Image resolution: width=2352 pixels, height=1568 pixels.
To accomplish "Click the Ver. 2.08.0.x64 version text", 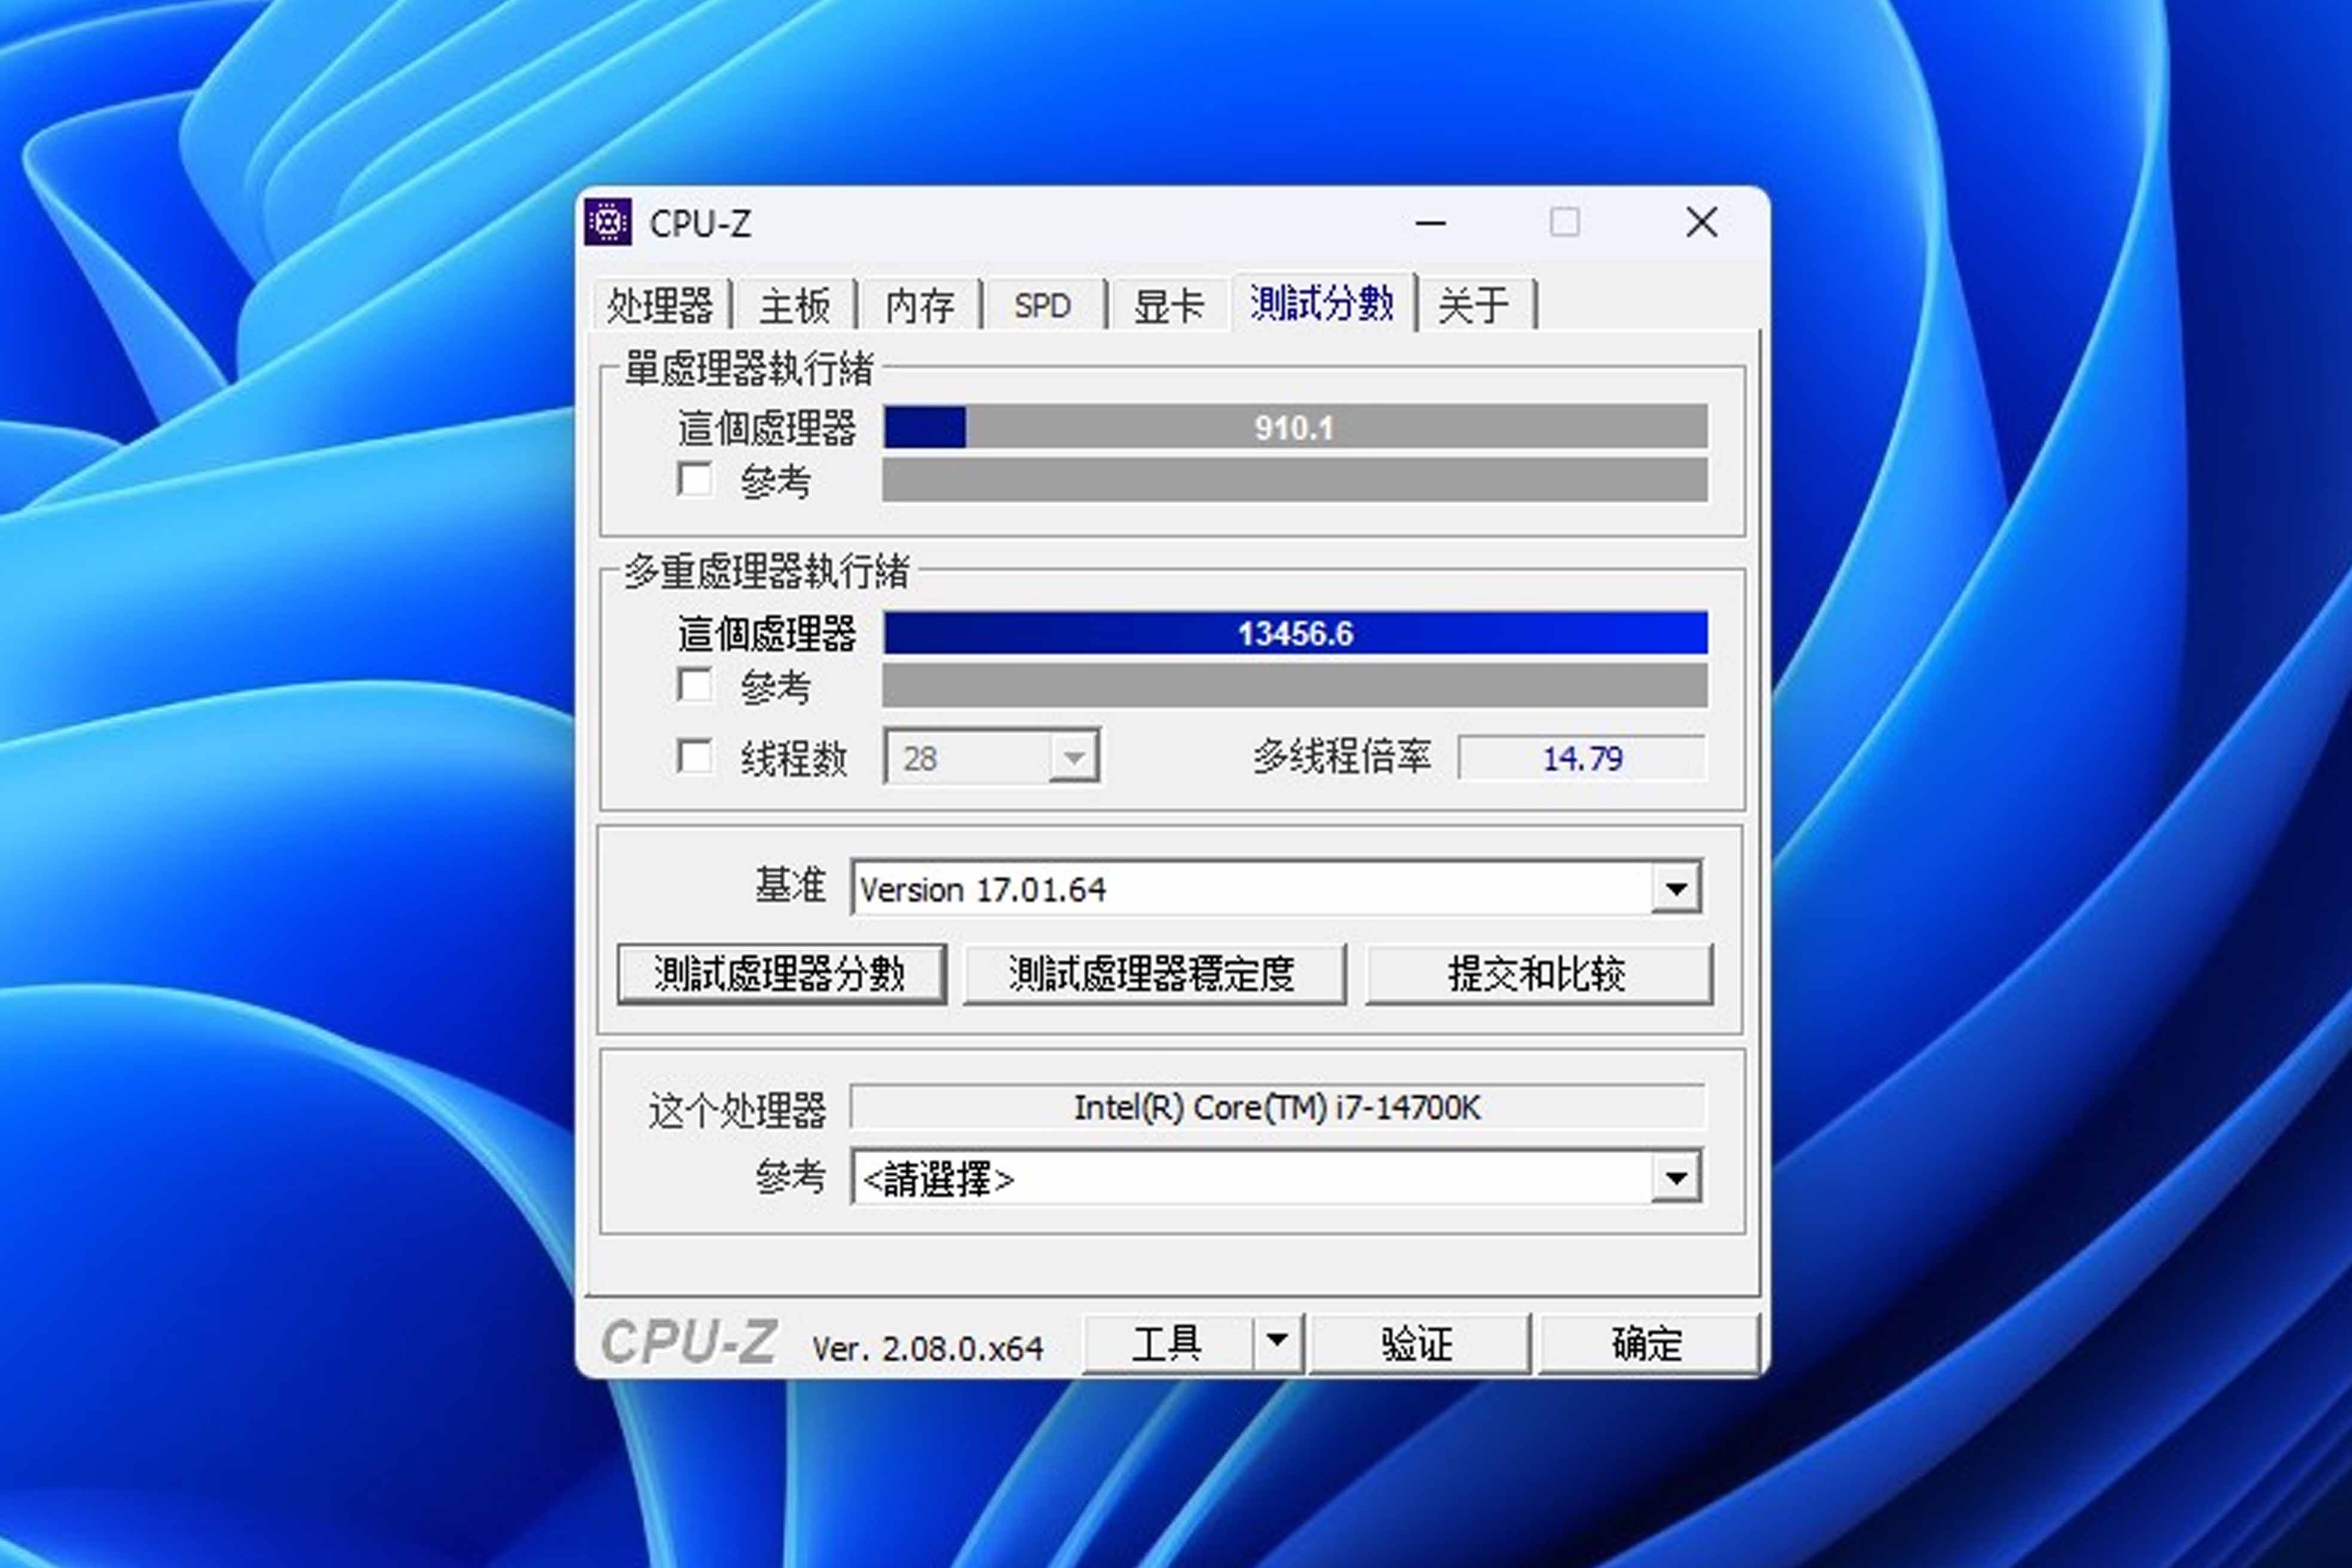I will [x=928, y=1349].
